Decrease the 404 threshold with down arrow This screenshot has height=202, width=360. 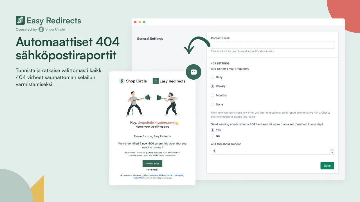coord(332,153)
